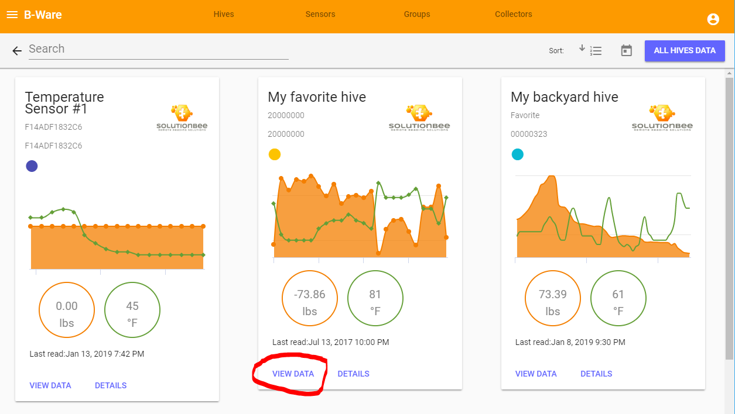
Task: Go back using the left arrow icon
Action: (17, 51)
